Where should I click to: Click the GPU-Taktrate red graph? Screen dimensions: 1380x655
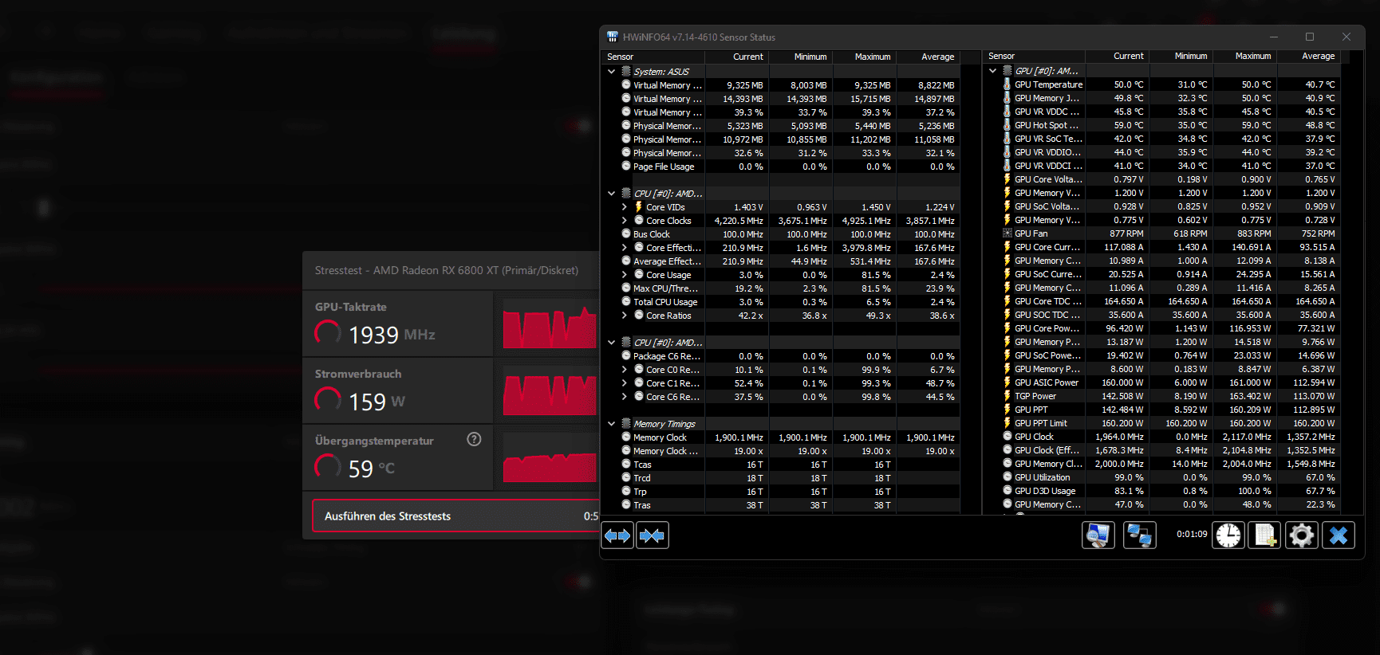550,327
